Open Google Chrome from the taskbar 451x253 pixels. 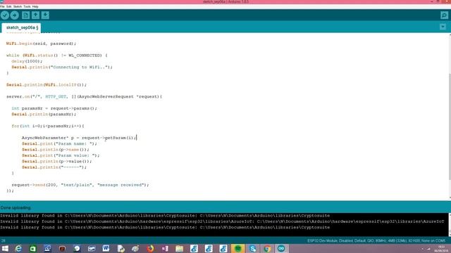tap(267, 248)
